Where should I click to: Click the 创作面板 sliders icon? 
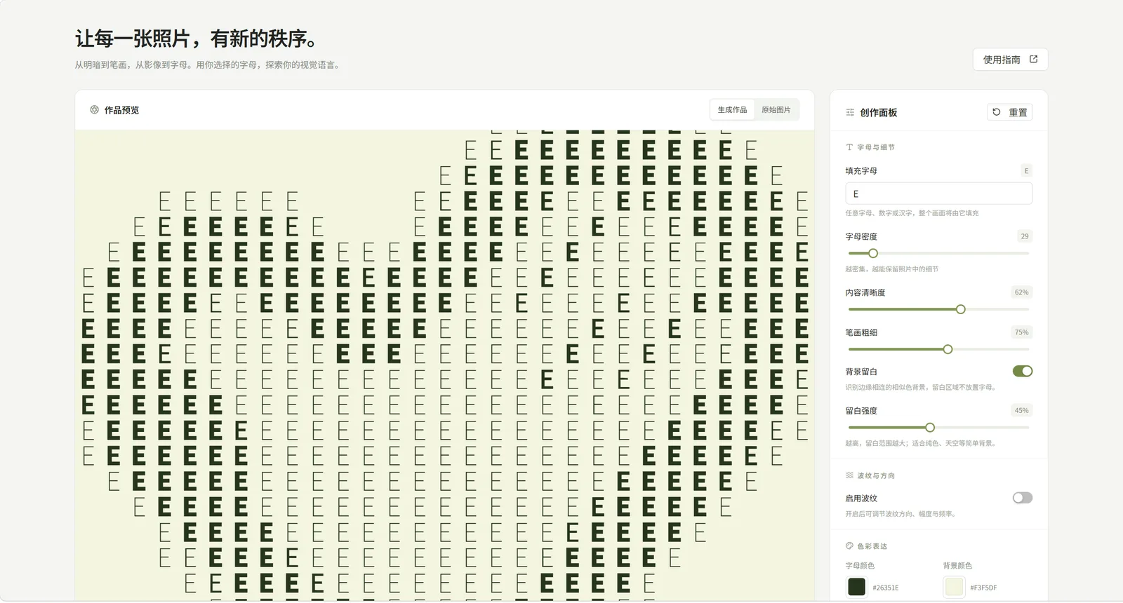click(x=850, y=113)
